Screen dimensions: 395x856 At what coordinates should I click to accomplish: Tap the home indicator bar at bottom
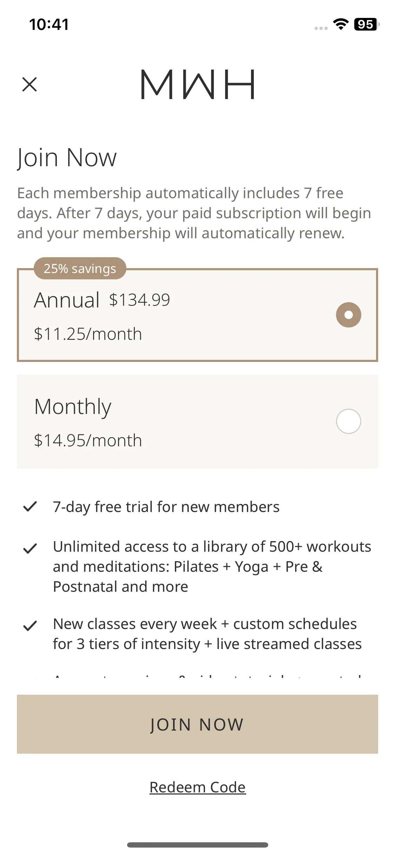click(197, 845)
